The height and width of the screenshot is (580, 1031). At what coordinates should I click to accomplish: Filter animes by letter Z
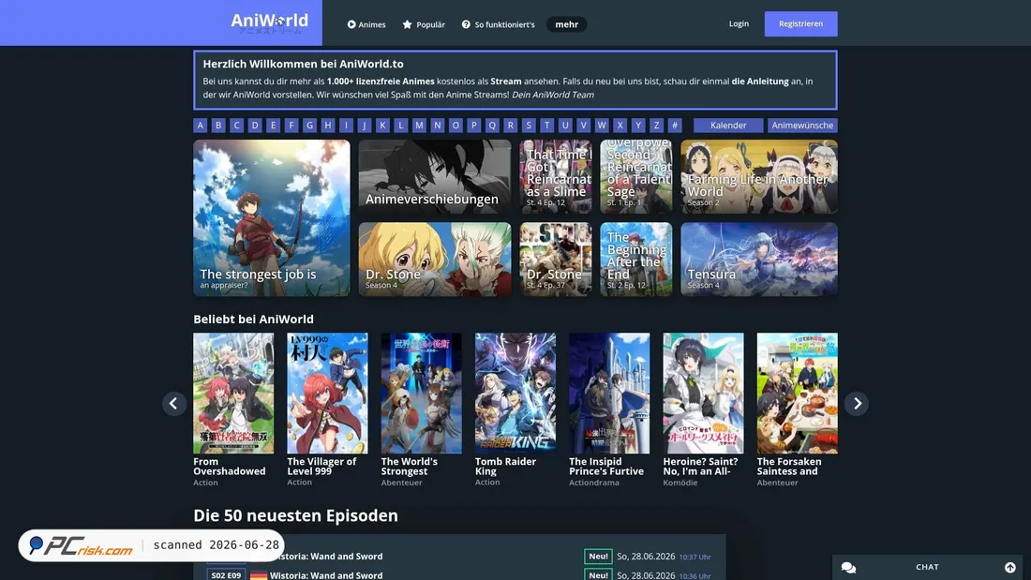(x=655, y=125)
